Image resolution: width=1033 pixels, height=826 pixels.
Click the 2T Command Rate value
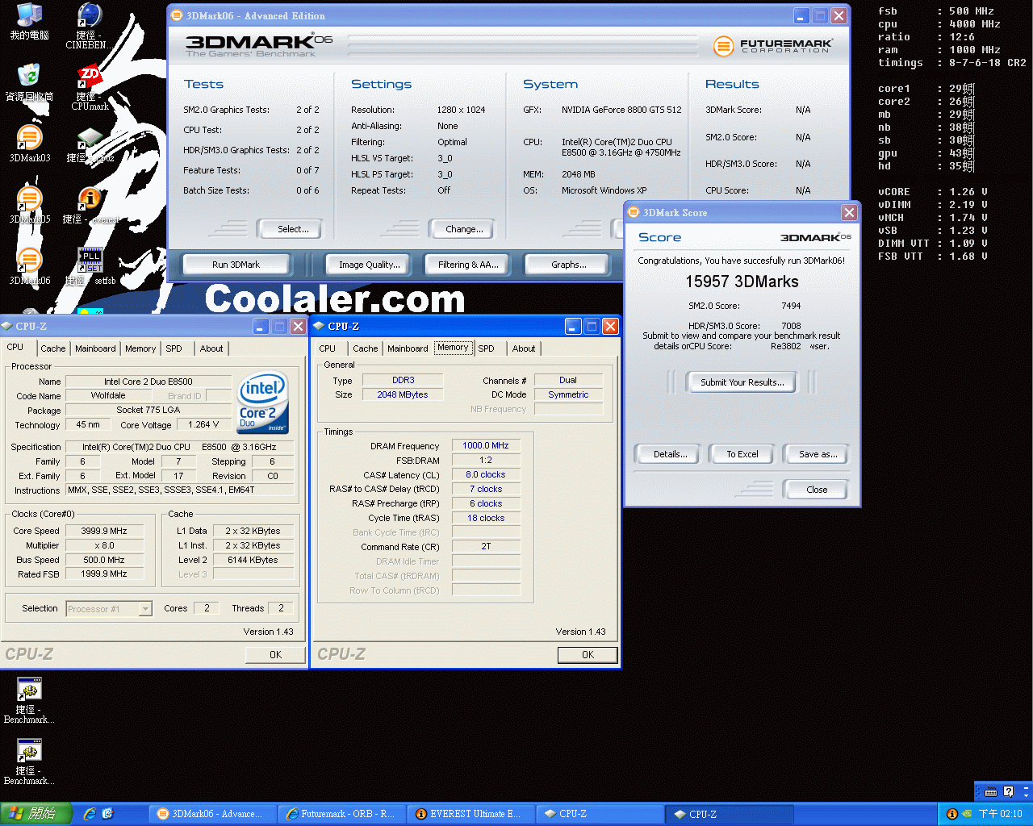[x=486, y=546]
